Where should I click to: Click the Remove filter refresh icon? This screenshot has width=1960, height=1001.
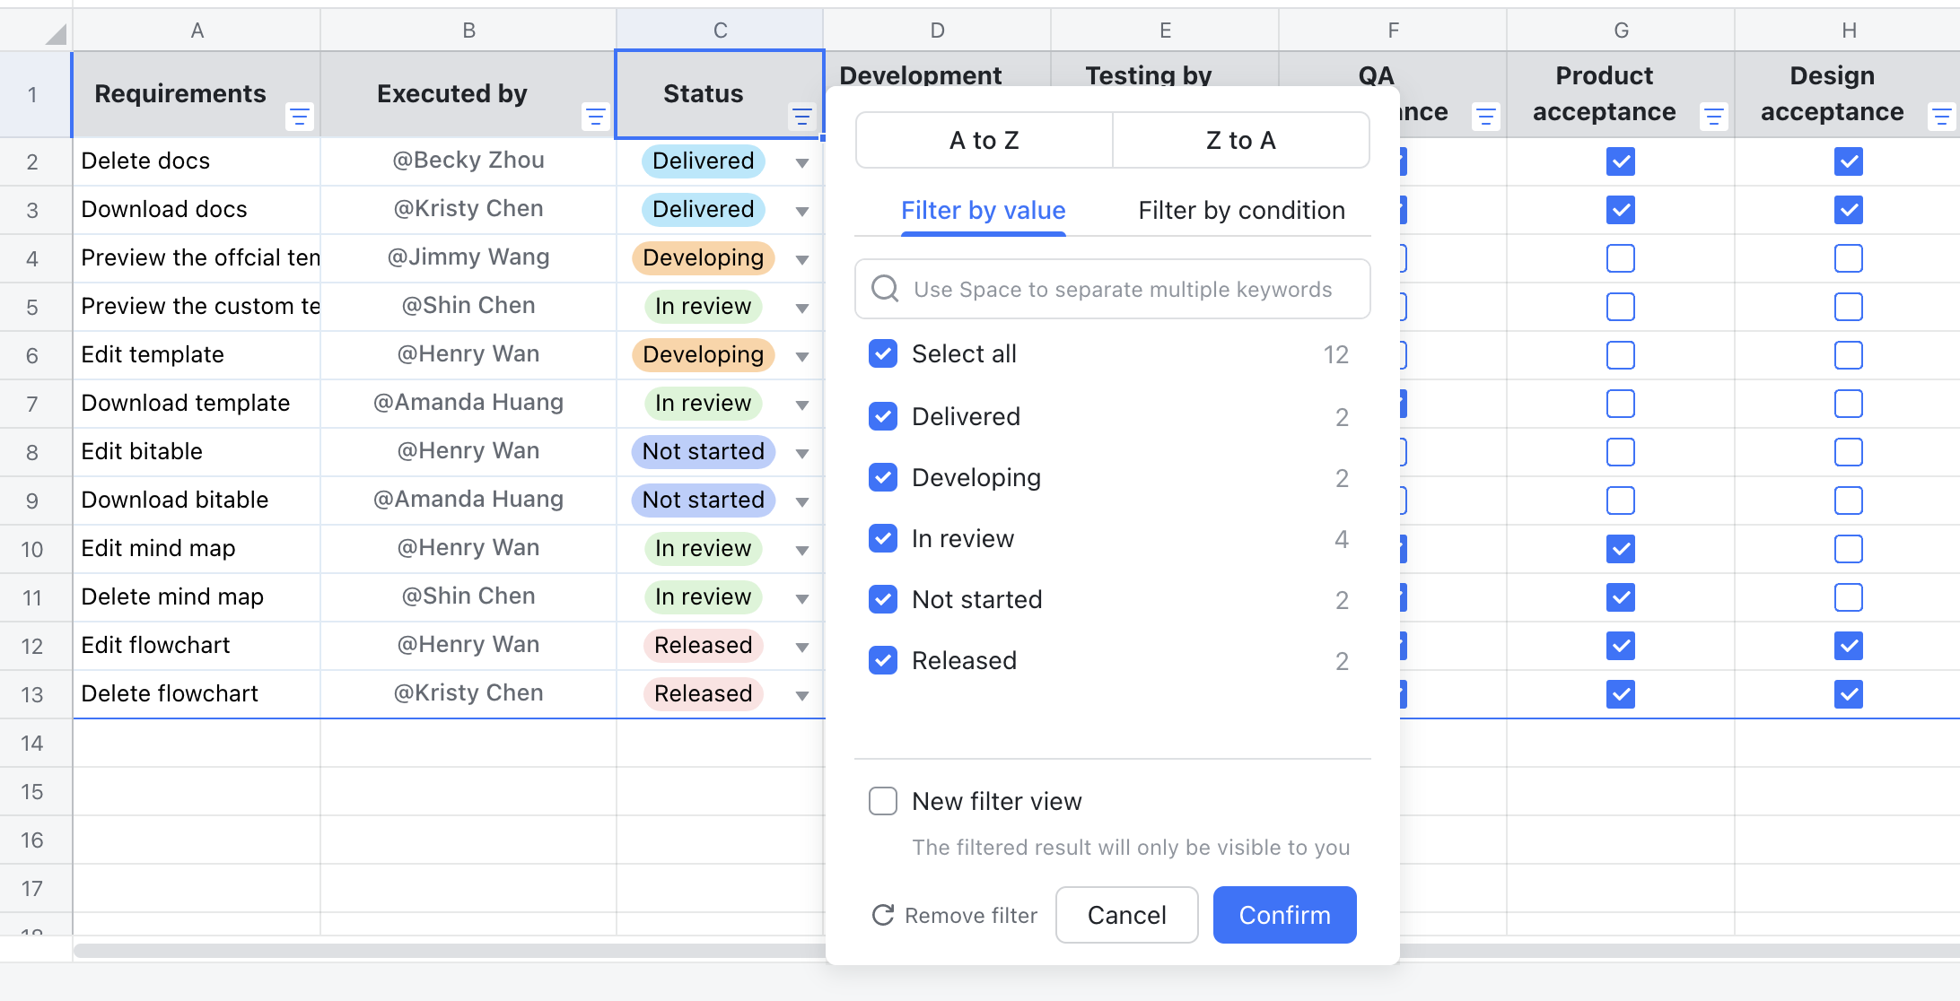click(883, 915)
